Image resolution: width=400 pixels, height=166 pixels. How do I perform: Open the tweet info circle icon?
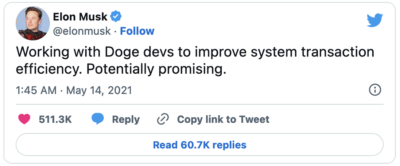point(375,90)
